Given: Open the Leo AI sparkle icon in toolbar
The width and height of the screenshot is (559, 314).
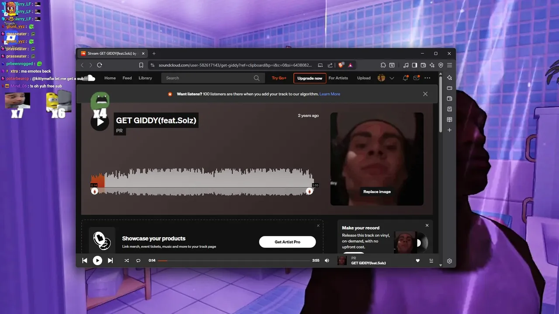Looking at the screenshot, I should (432, 65).
